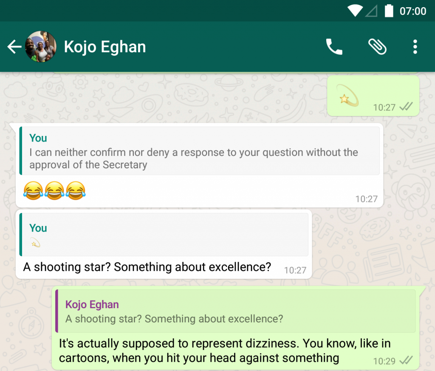
Task: Tap the battery status icon
Action: pos(389,11)
